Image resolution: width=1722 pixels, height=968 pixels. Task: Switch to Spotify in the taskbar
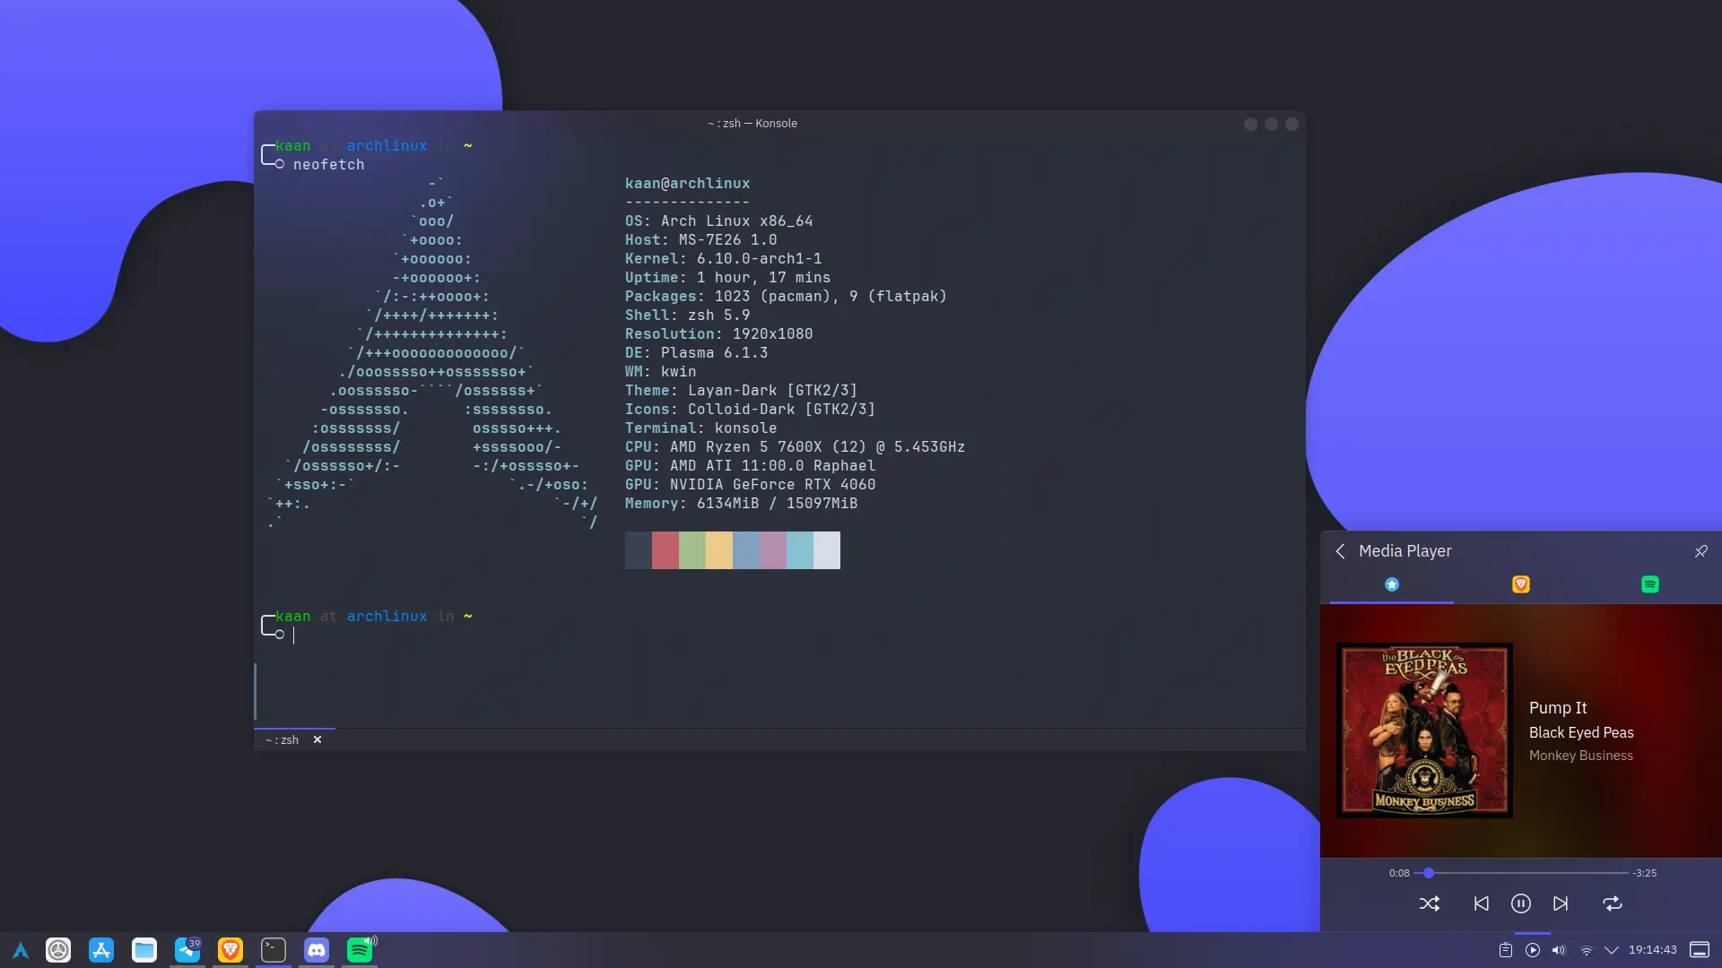(360, 950)
